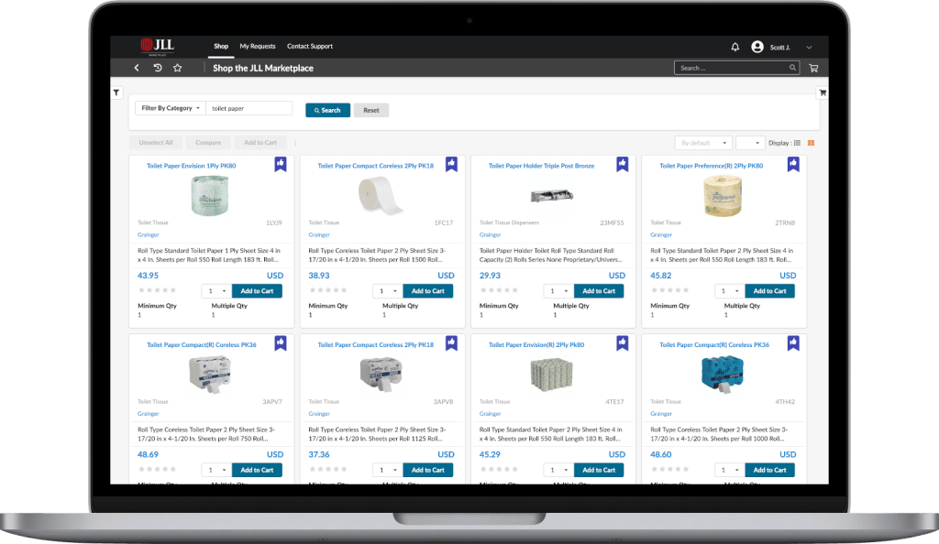The width and height of the screenshot is (939, 544).
Task: Click the Scott J. user avatar icon
Action: pos(757,47)
